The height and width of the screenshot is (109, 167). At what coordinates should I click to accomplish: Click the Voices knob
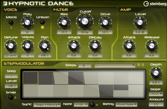click(27, 46)
